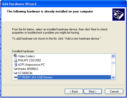This screenshot has width=127, height=98.
Task: Click the scrollbar thumb in hardware list
Action: (113, 63)
